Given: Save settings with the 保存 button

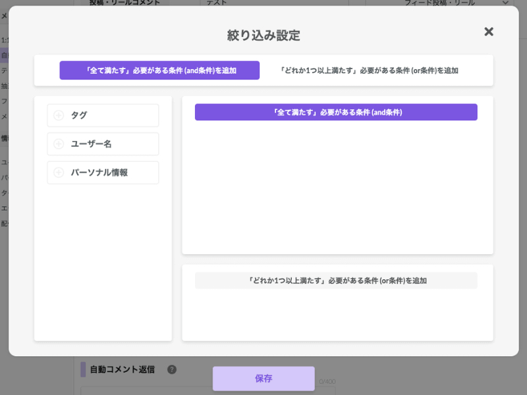Looking at the screenshot, I should coord(263,379).
